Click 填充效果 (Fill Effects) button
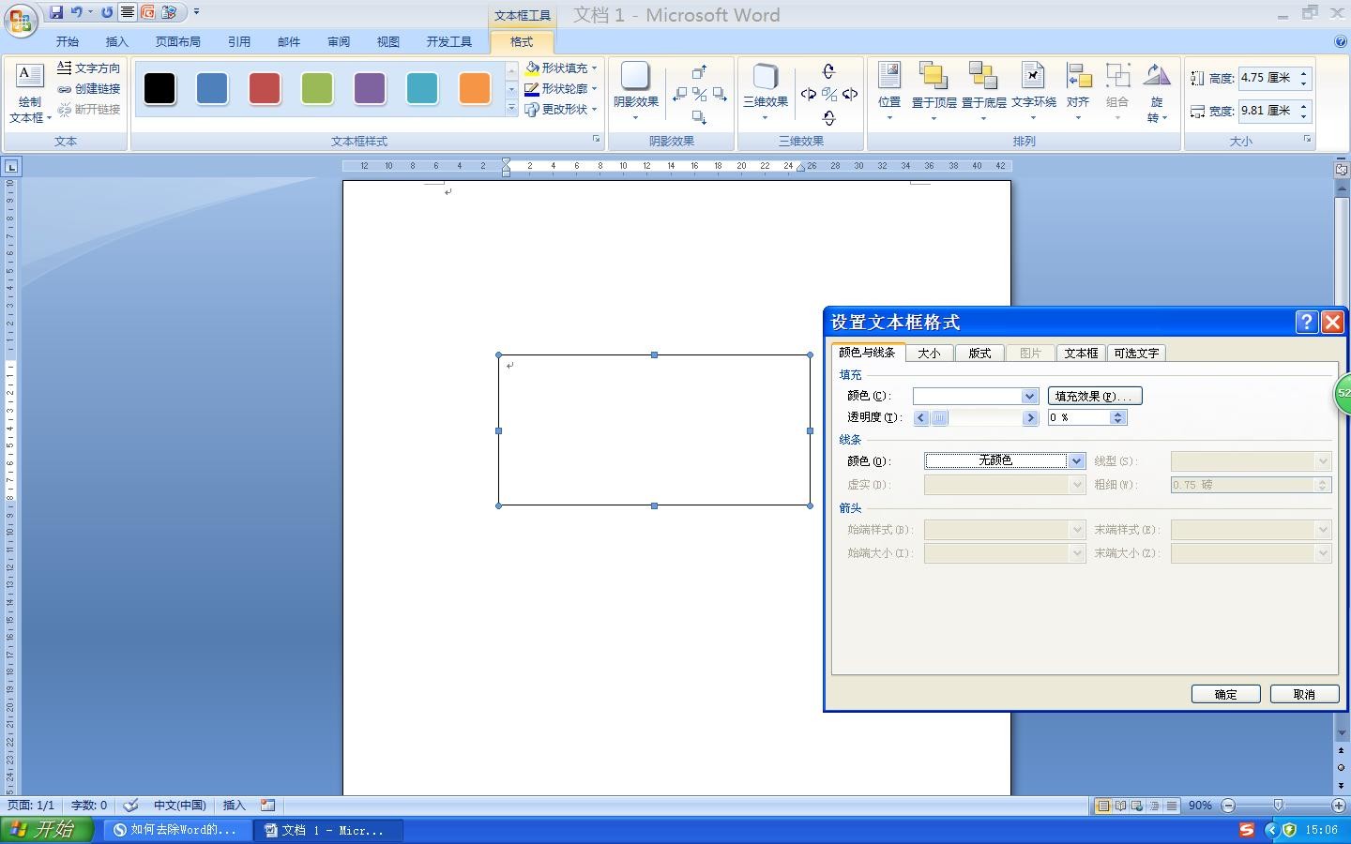1351x844 pixels. (x=1095, y=396)
